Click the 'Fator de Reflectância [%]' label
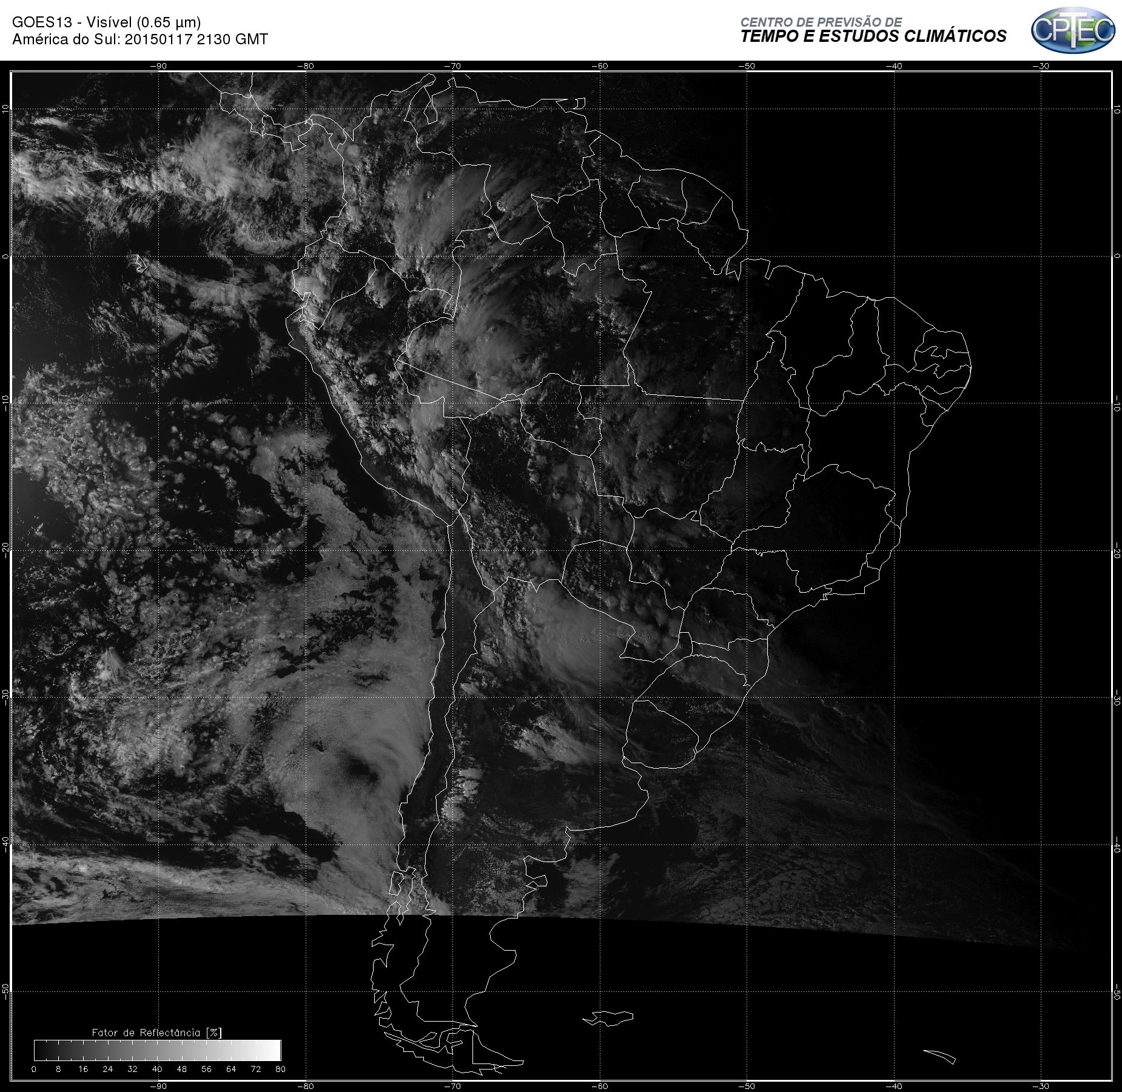This screenshot has height=1092, width=1122. (x=156, y=1032)
